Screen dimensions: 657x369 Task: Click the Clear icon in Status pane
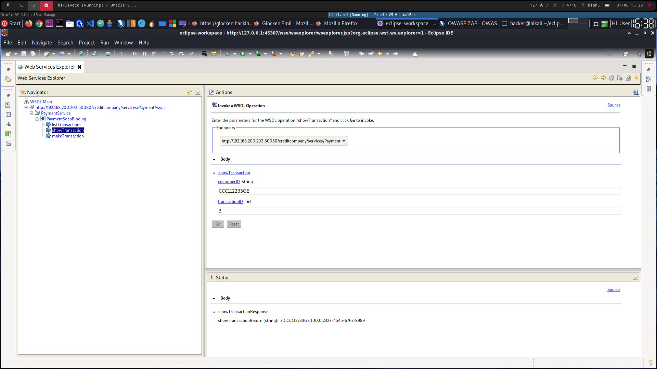pos(635,278)
